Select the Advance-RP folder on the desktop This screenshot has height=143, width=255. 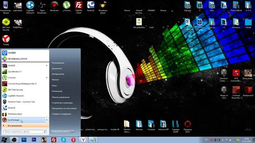point(163,126)
